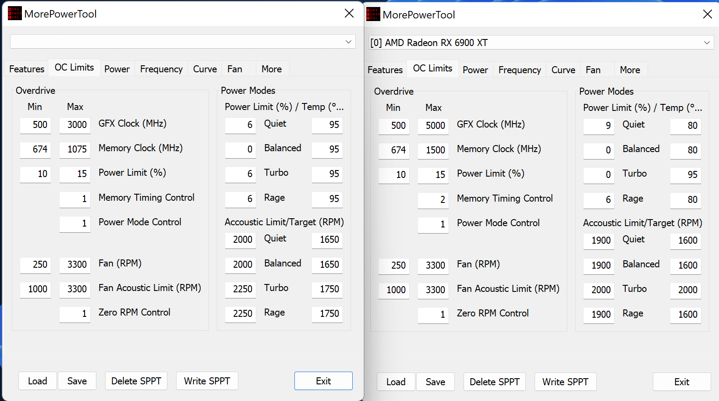
Task: Select the Curve tab in left window
Action: [205, 69]
